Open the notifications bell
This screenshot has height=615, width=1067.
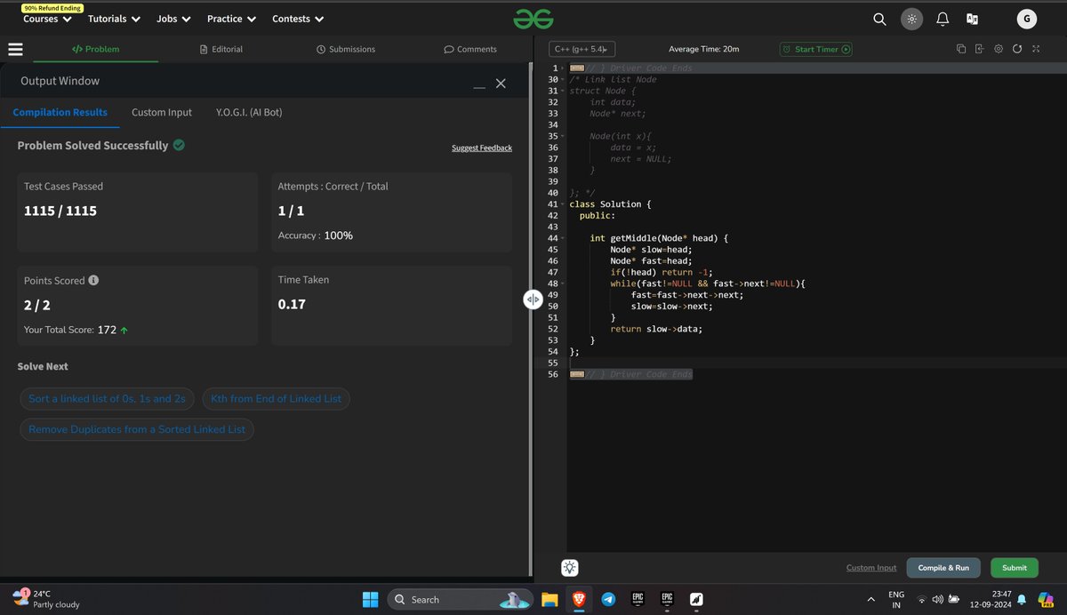(x=943, y=19)
